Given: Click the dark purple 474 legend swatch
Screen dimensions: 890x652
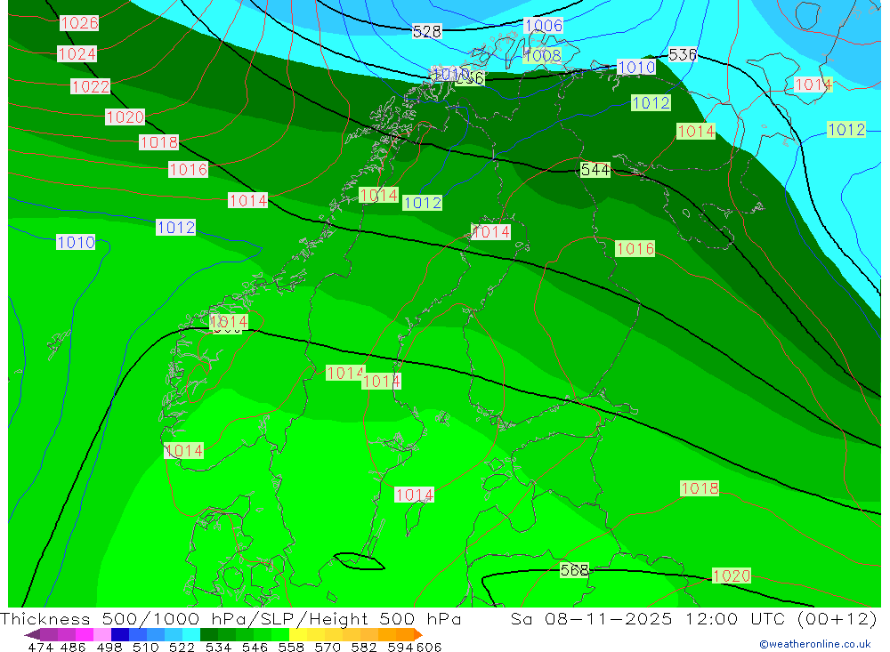Looking at the screenshot, I should click(32, 634).
